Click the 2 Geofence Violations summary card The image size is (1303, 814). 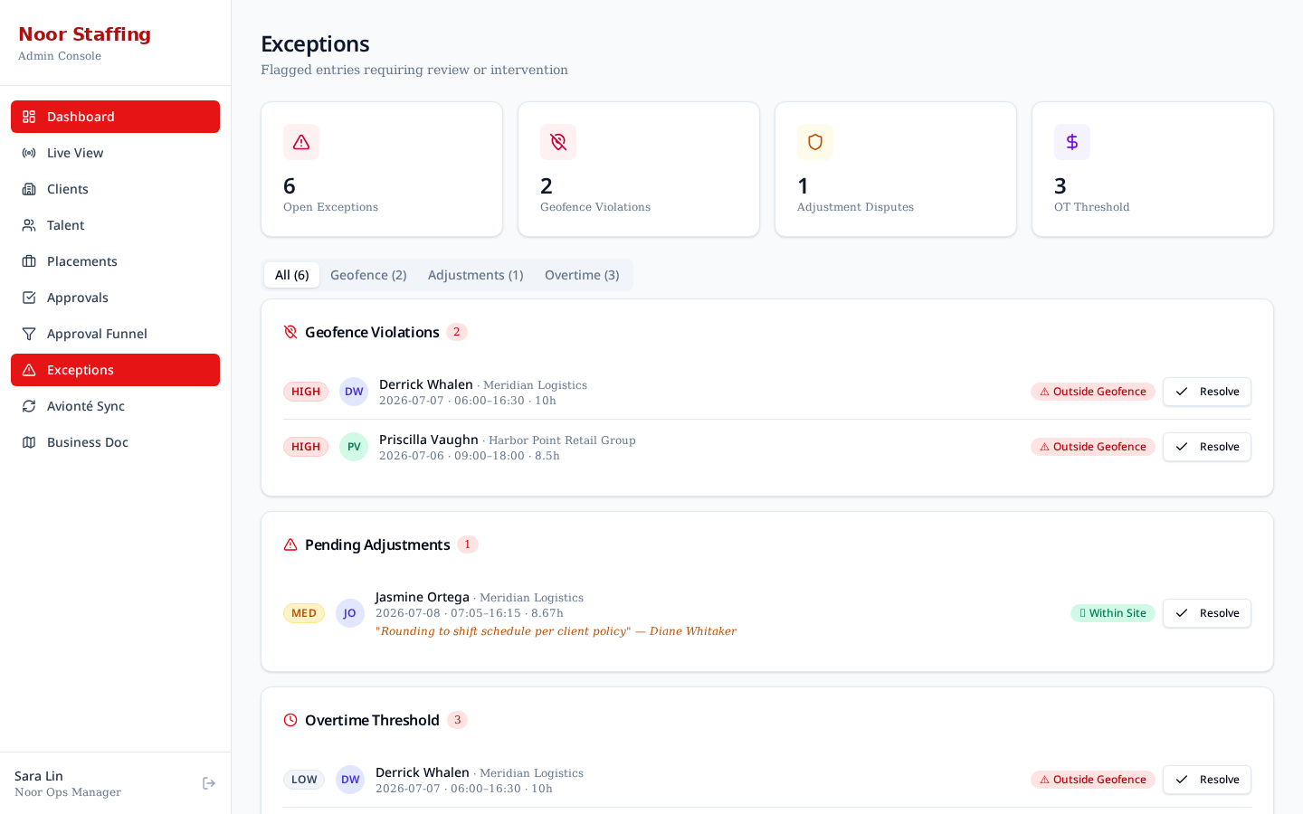[639, 169]
